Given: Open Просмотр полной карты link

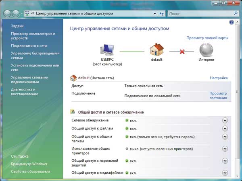Looking at the screenshot, I should click(x=207, y=38).
